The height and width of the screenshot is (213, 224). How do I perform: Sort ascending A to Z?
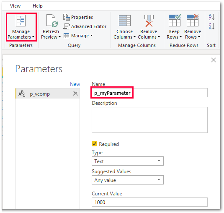click(x=211, y=17)
